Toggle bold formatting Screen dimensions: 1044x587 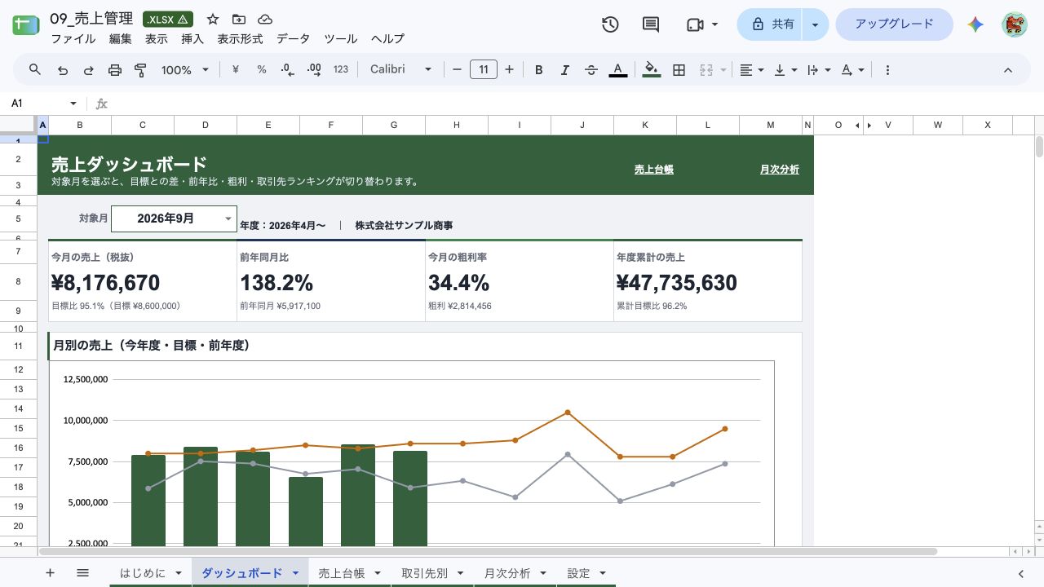(538, 70)
